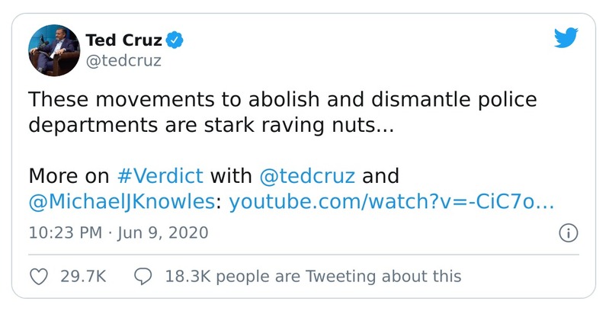Click the word "with" after #Verdict

(231, 176)
